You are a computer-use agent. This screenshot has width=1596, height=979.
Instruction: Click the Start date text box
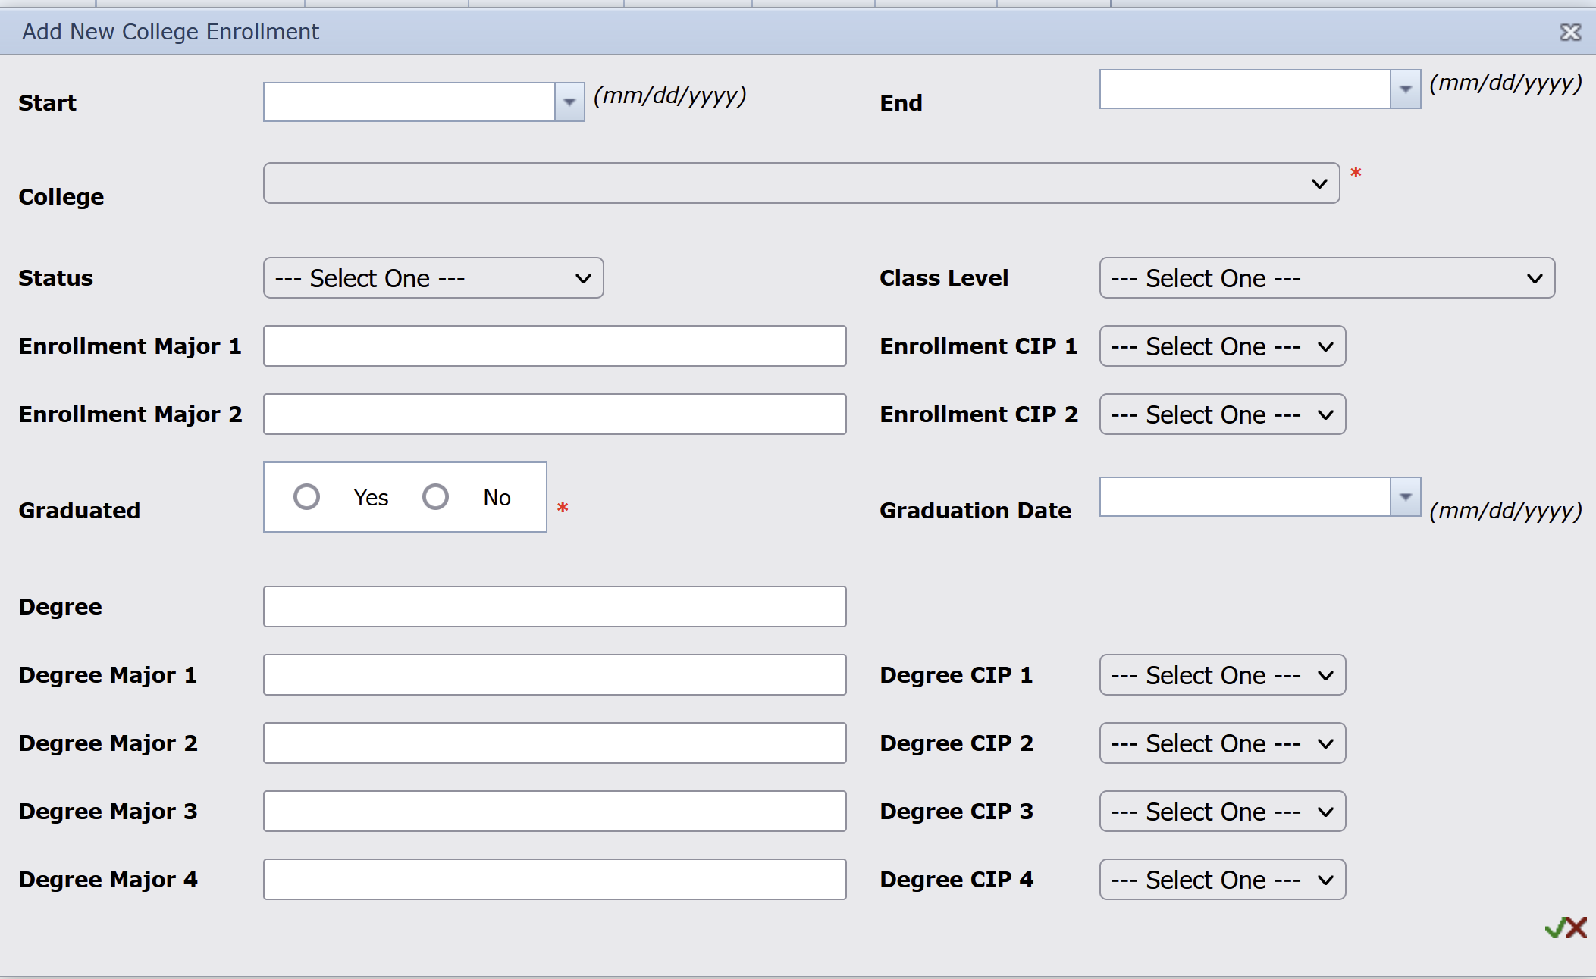[x=409, y=102]
